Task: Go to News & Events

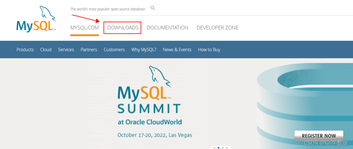Action: pyautogui.click(x=177, y=50)
